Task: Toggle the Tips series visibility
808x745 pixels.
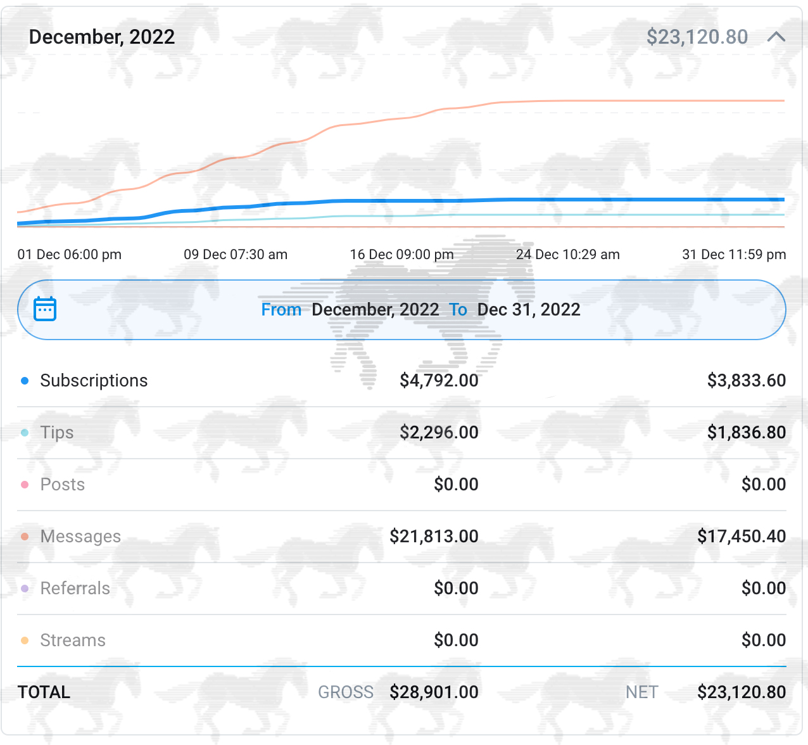Action: [x=57, y=433]
